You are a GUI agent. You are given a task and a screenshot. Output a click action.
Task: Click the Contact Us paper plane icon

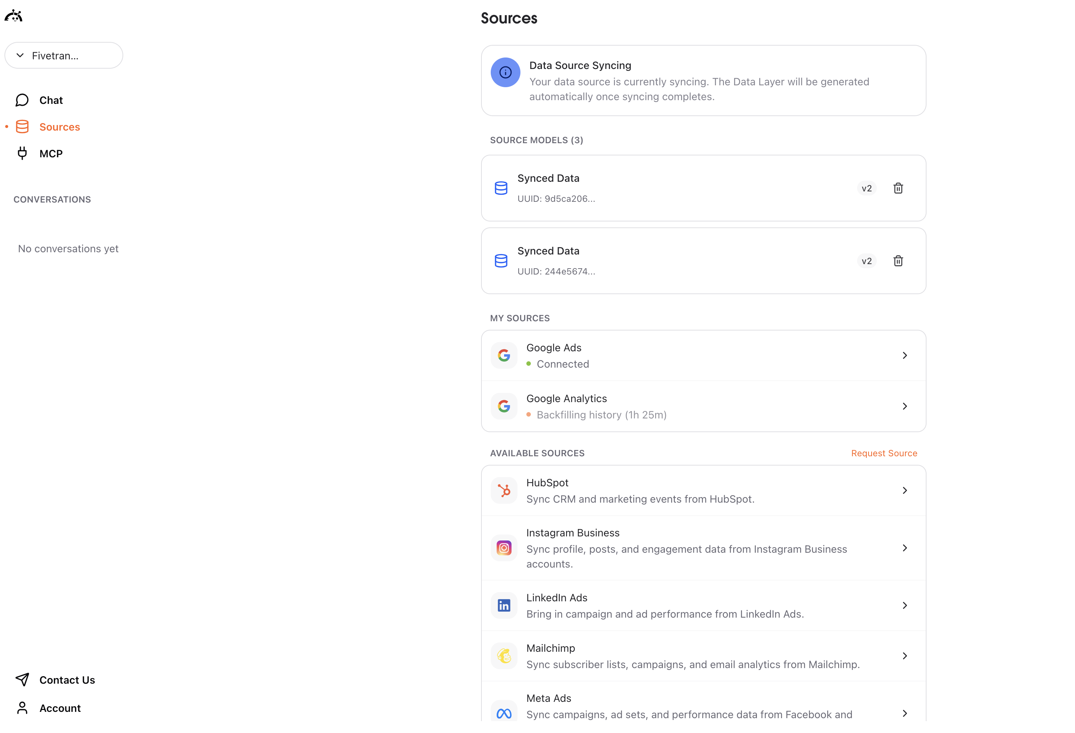[x=22, y=679]
